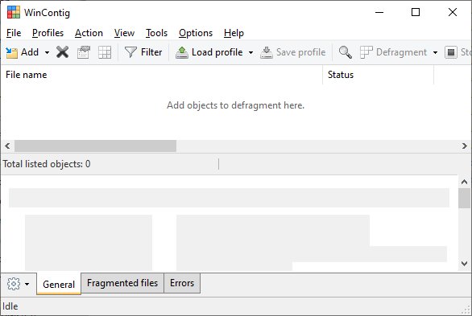Click the Filter funnel button
Viewport: 472px width, 316px height.
click(143, 52)
